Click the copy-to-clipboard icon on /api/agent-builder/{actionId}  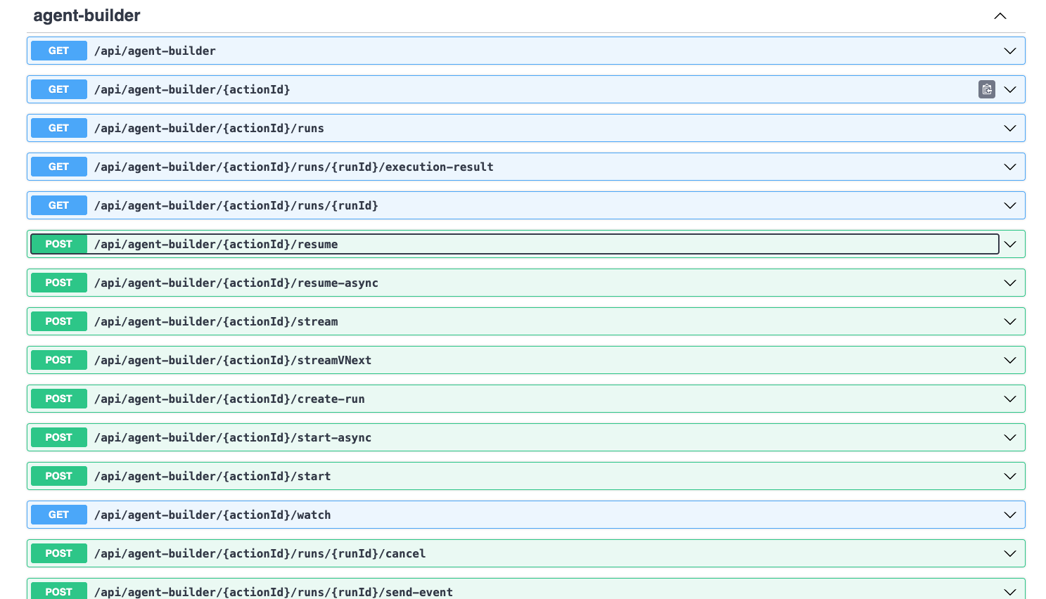coord(986,89)
